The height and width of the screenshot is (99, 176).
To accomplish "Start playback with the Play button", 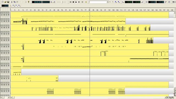I will pyautogui.click(x=76, y=2).
